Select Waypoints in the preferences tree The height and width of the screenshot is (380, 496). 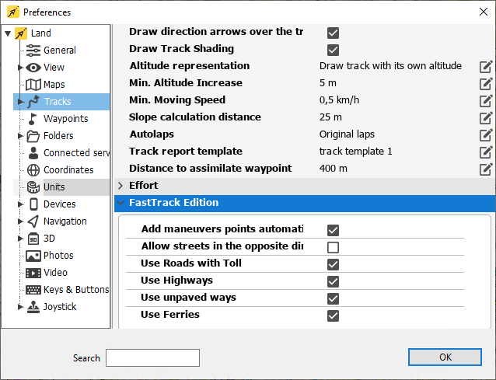66,119
